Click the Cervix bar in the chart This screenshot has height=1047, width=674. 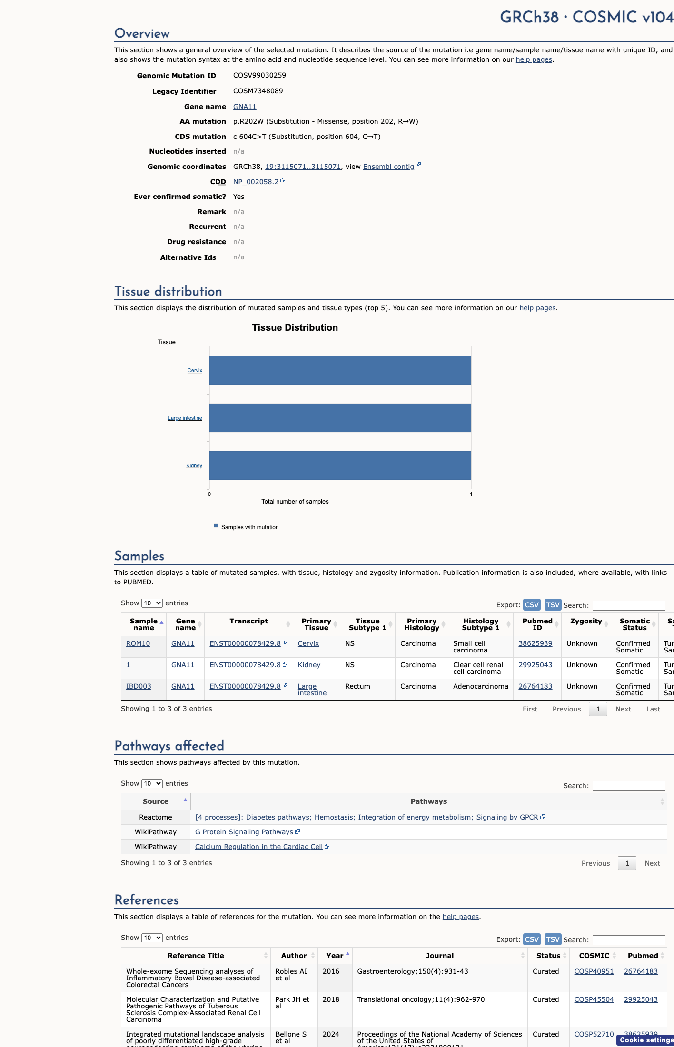click(x=340, y=370)
